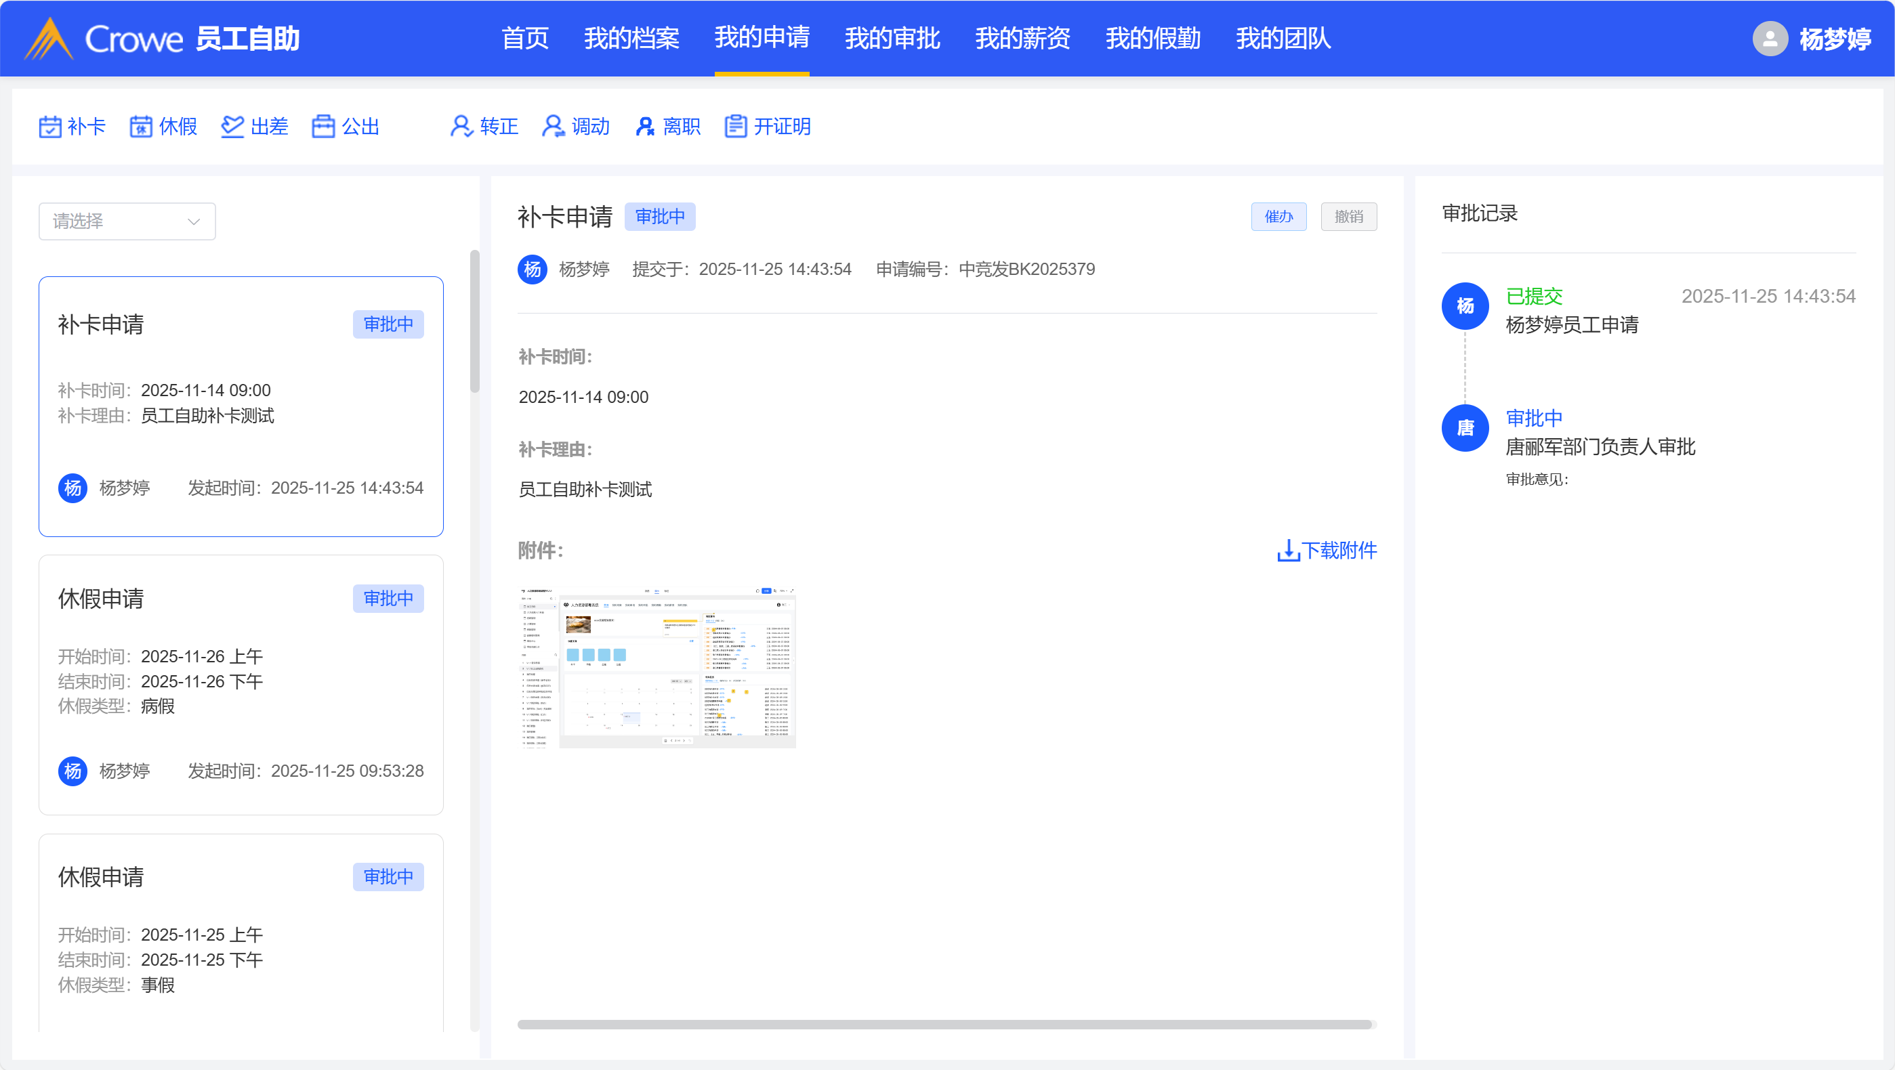Click the horizontal scrollbar under attachment
This screenshot has height=1070, width=1895.
[944, 1025]
